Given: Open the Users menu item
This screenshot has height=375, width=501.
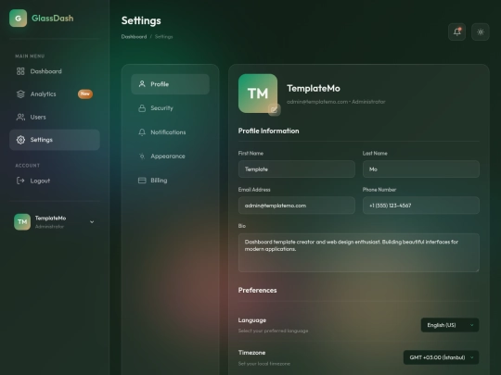Looking at the screenshot, I should [x=55, y=117].
